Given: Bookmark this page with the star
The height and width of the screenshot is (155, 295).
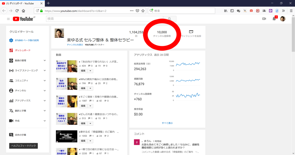Looking at the screenshot, I should tap(143, 11).
